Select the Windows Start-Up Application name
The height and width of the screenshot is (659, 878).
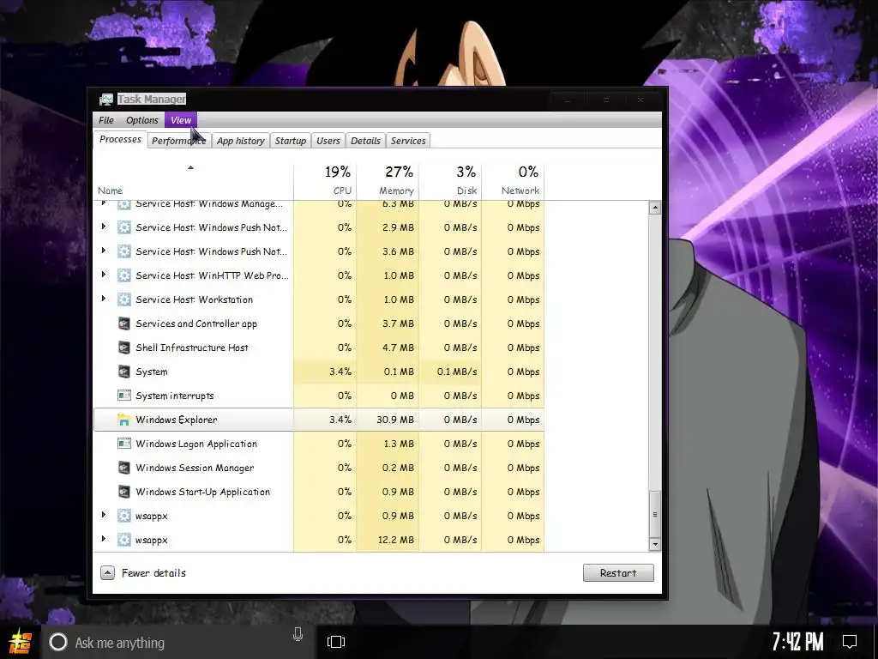[x=202, y=492]
